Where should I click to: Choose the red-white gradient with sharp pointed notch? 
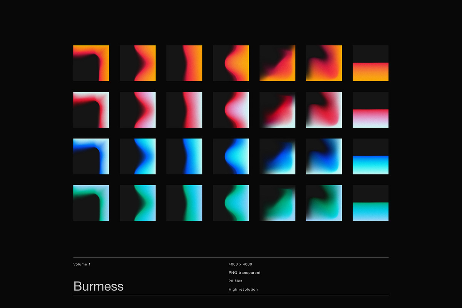click(138, 110)
